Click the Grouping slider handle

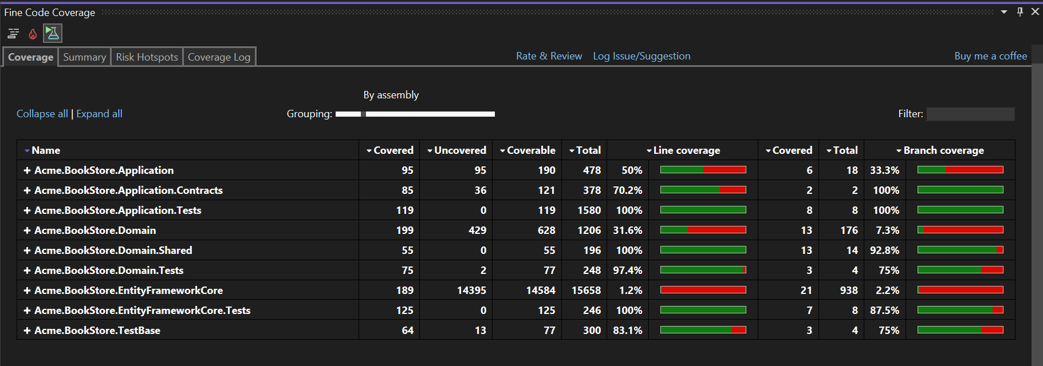click(x=364, y=114)
